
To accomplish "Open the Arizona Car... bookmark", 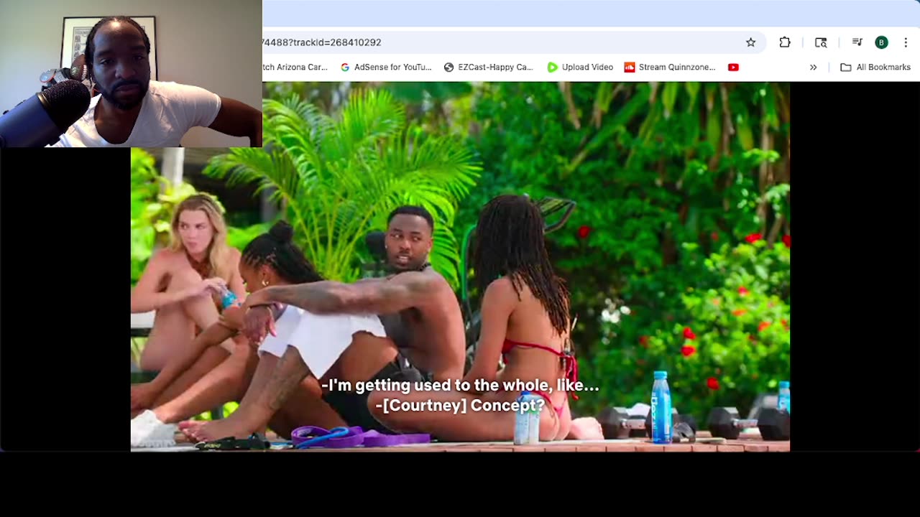I will pyautogui.click(x=295, y=67).
